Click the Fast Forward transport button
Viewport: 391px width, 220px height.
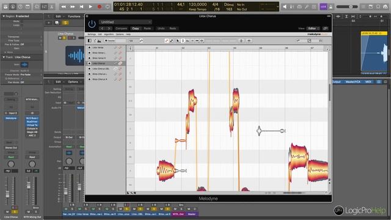73,7
